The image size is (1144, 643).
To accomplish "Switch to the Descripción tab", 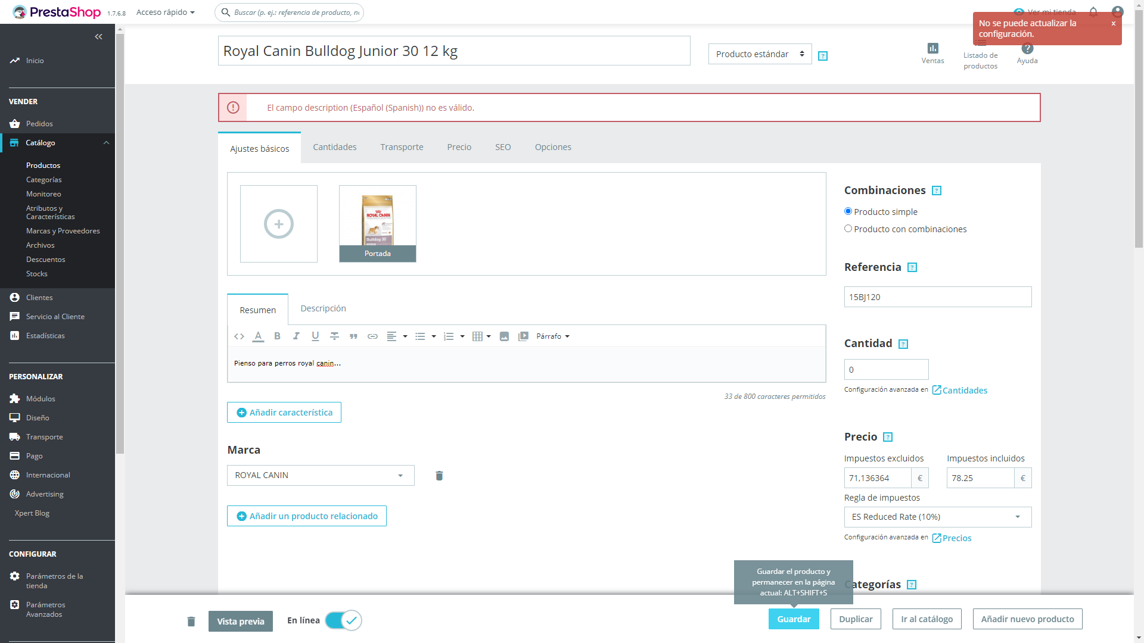I will point(323,308).
